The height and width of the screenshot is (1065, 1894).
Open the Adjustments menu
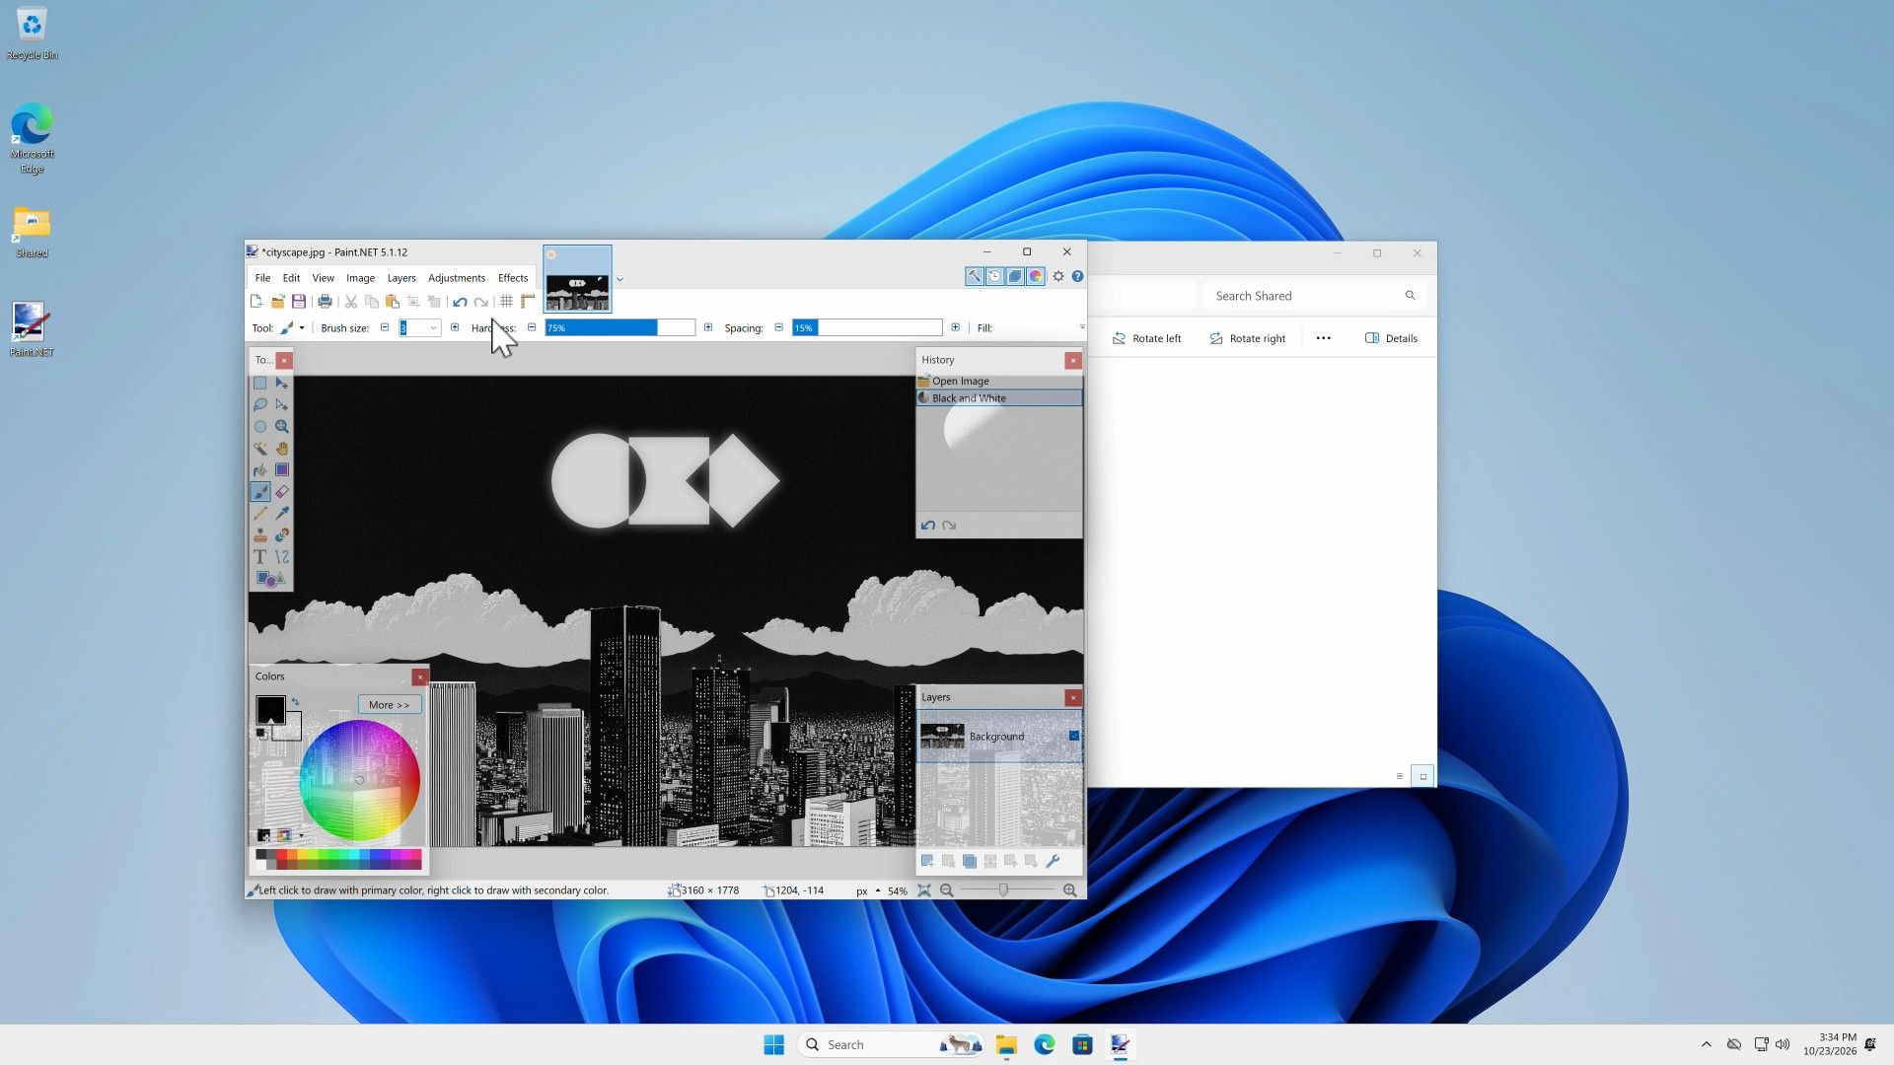[x=457, y=278]
